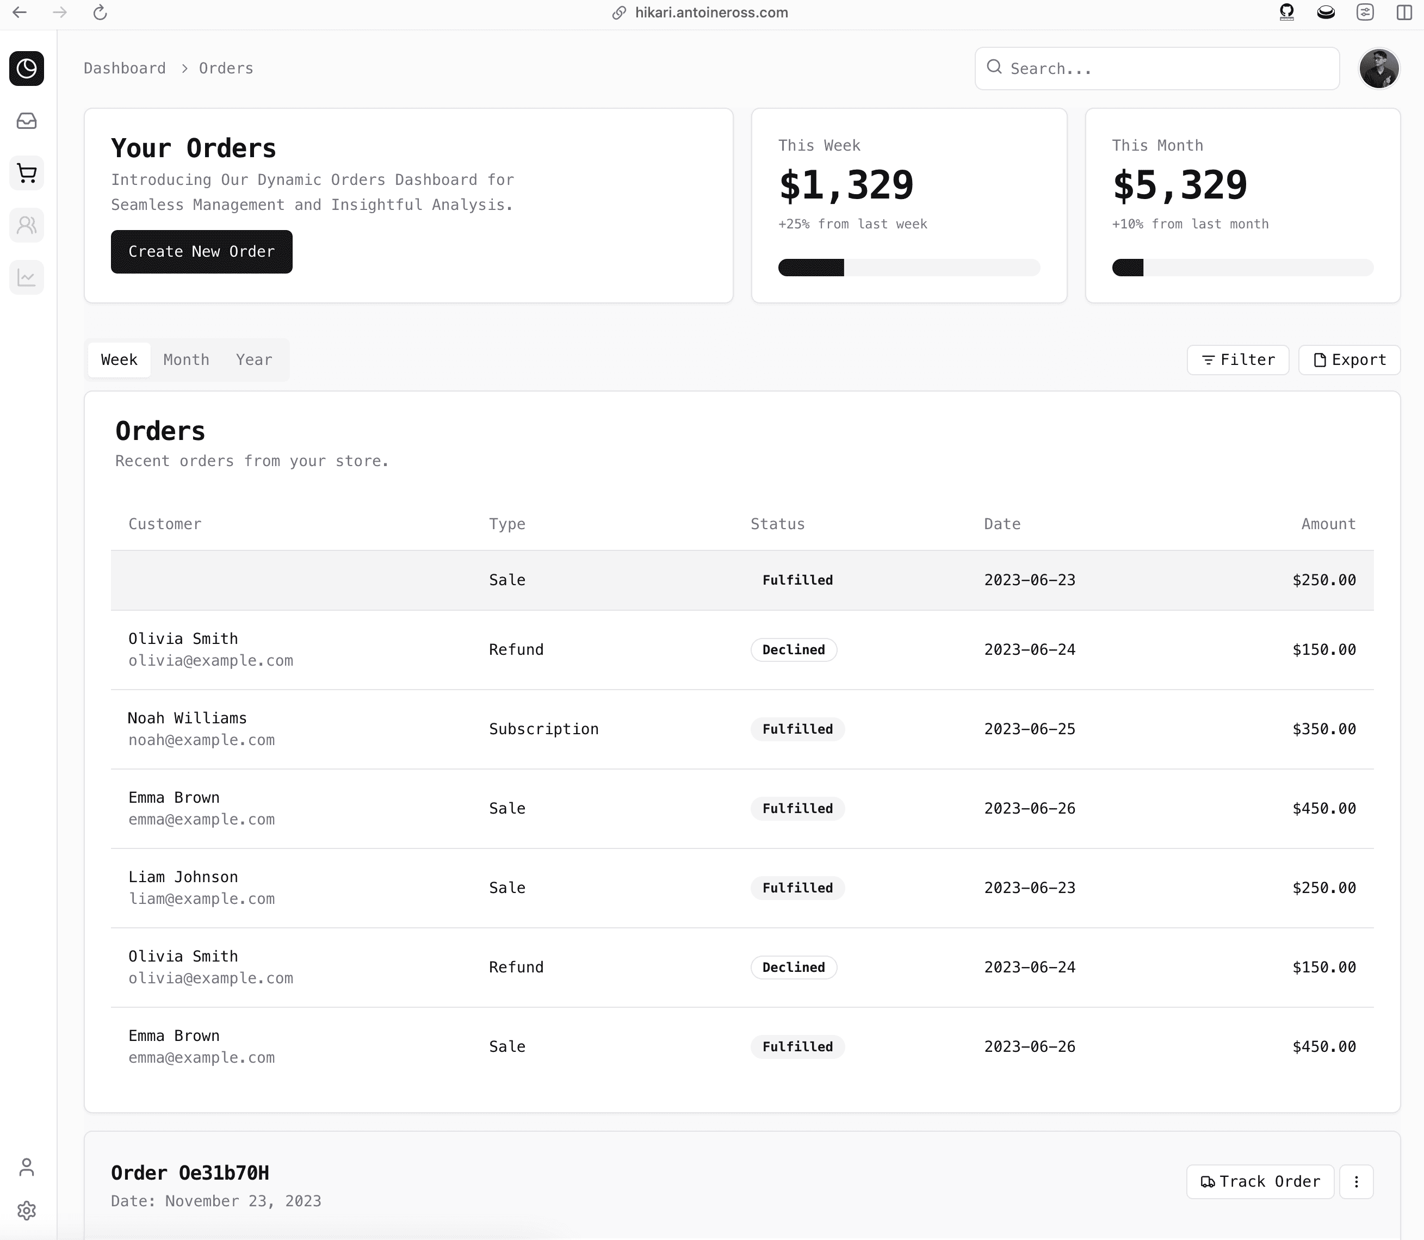Select the dashboard clock icon at sidebar top

point(26,69)
